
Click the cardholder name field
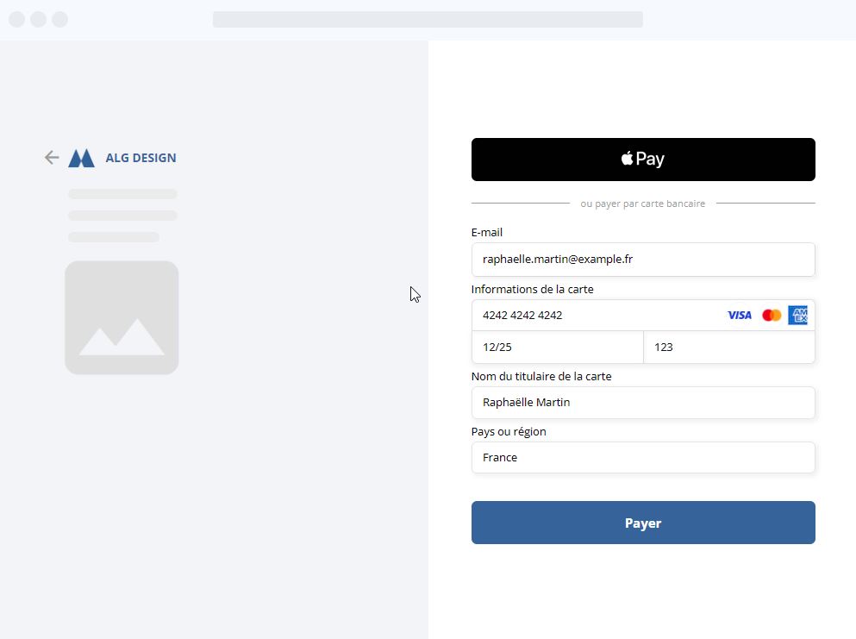click(x=643, y=403)
